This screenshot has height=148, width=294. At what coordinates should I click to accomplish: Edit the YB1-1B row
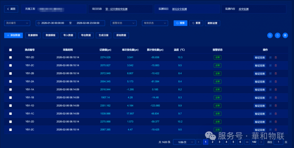click(270, 97)
